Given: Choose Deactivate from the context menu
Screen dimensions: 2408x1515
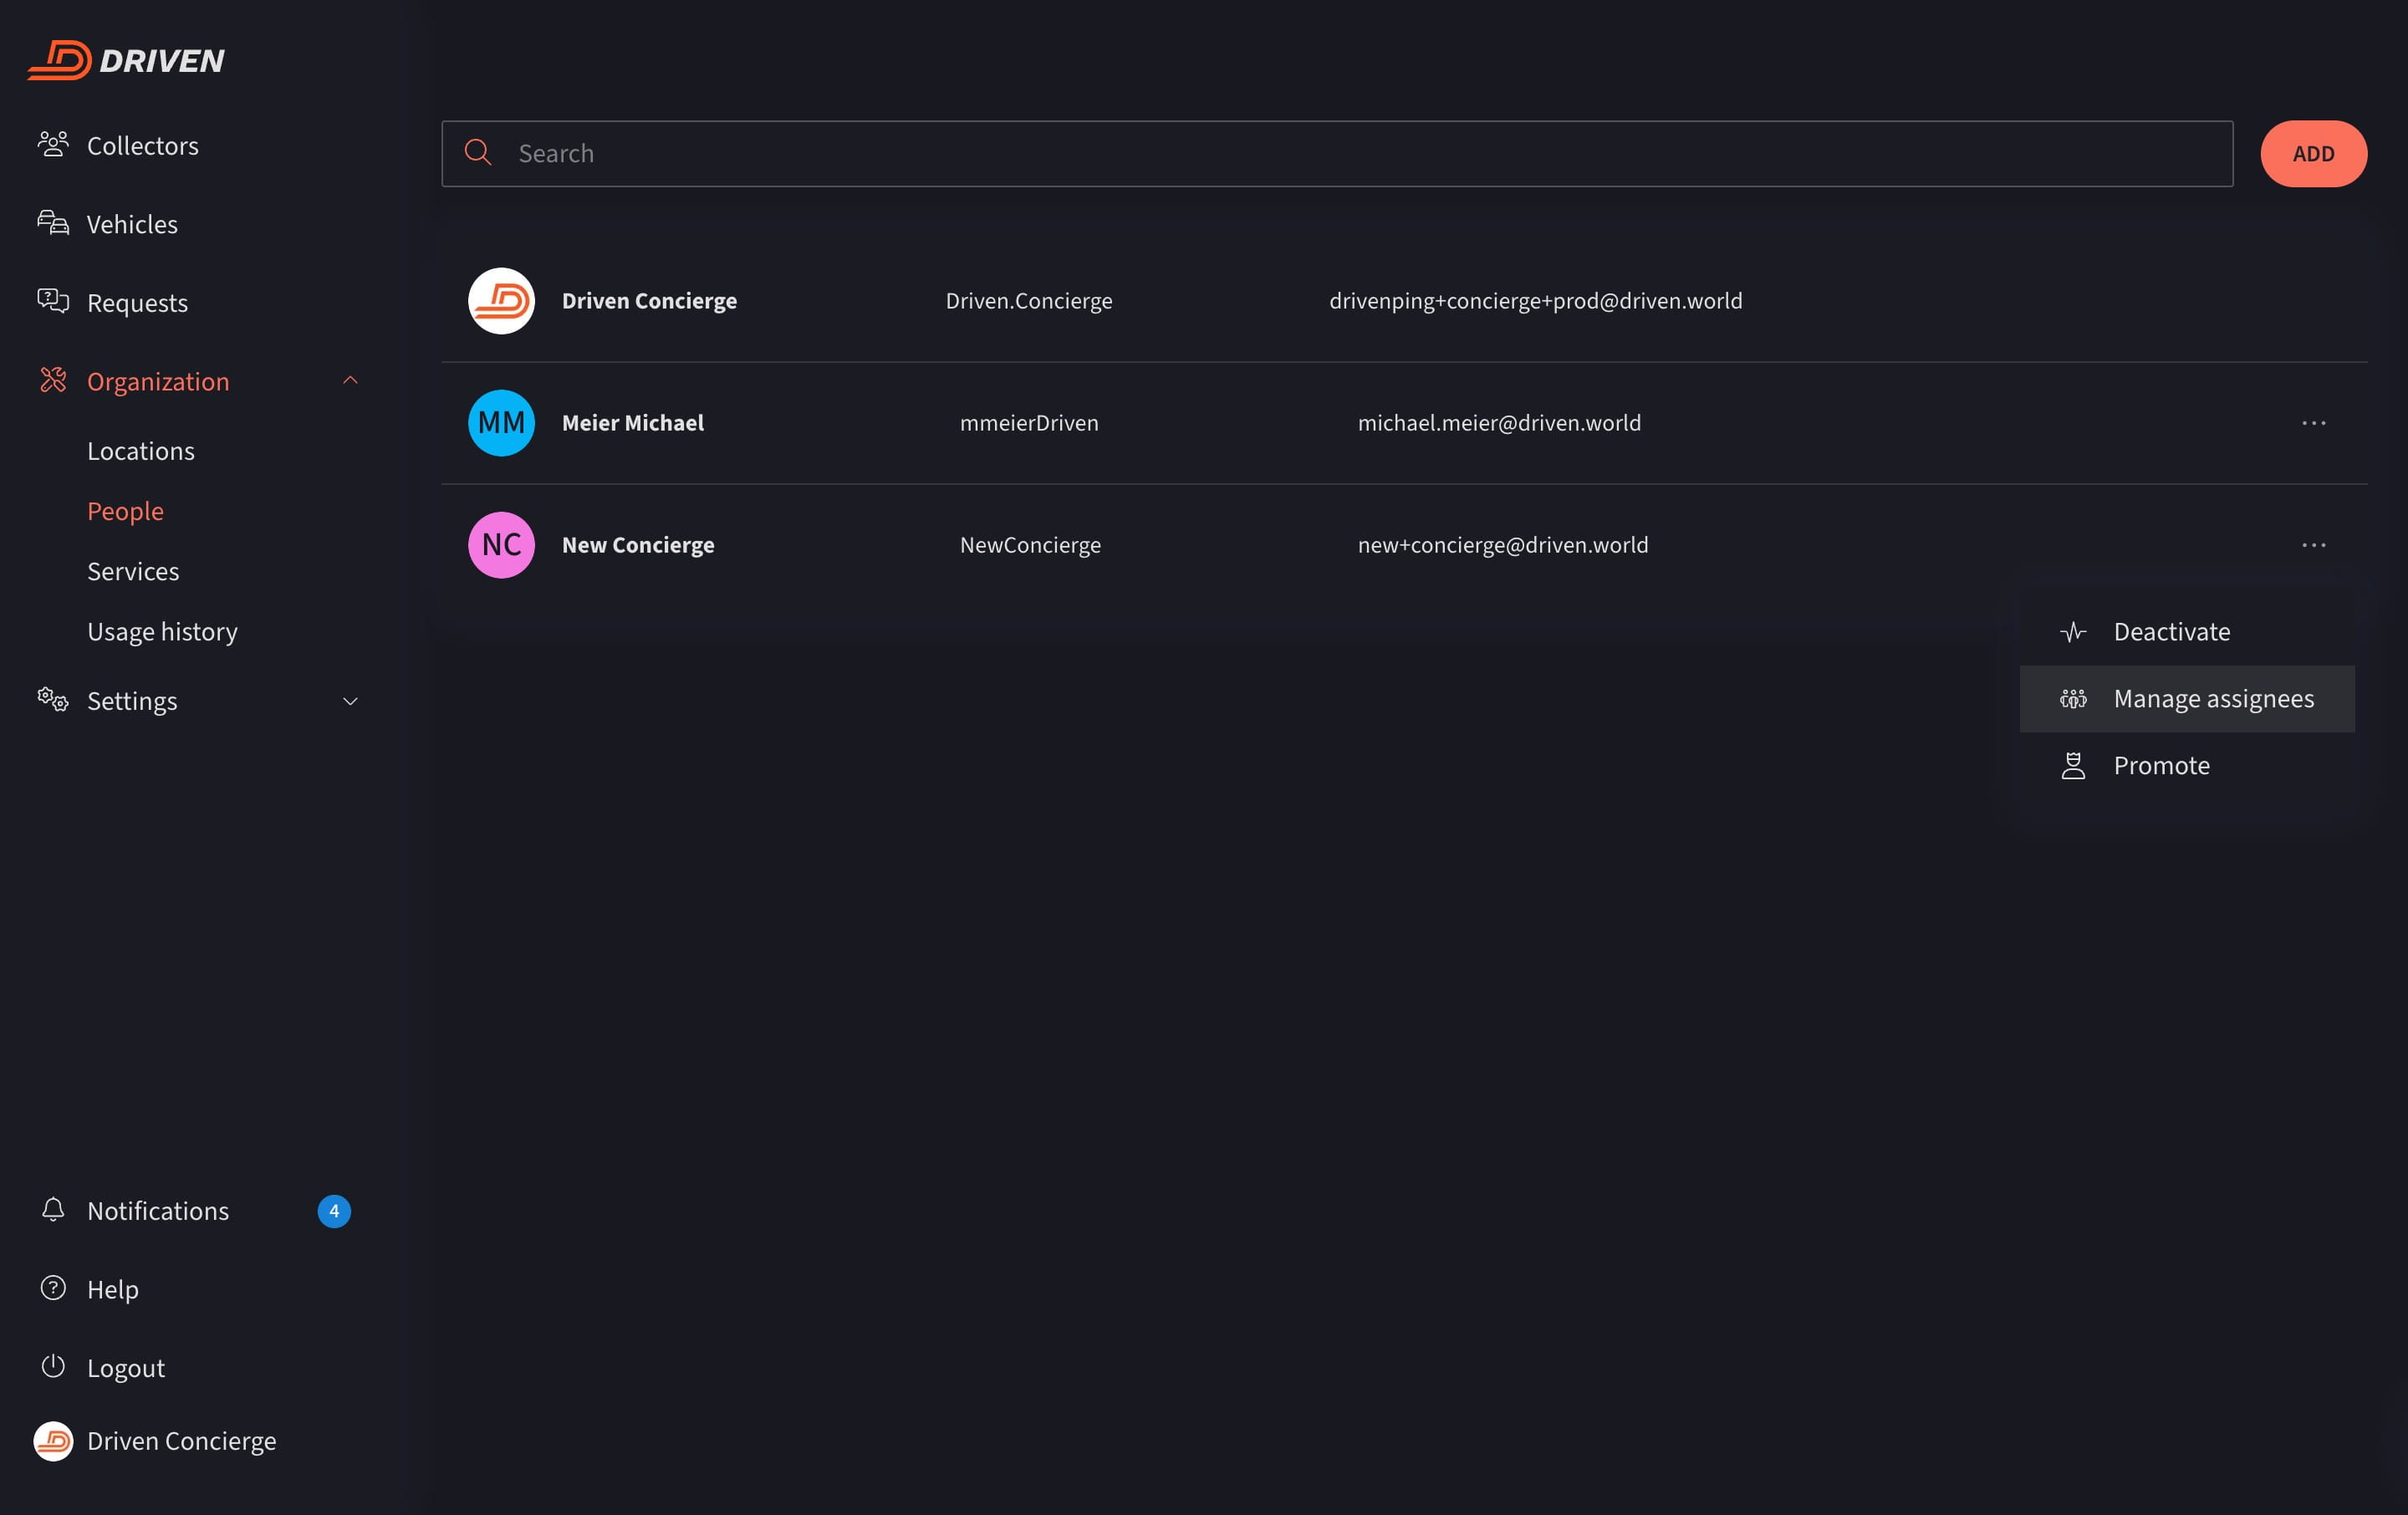Looking at the screenshot, I should pos(2171,632).
